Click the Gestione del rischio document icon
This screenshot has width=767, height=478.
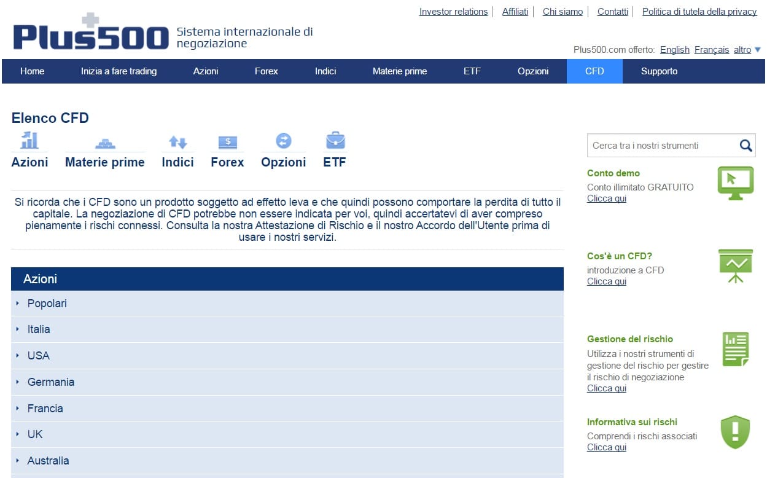(x=736, y=349)
